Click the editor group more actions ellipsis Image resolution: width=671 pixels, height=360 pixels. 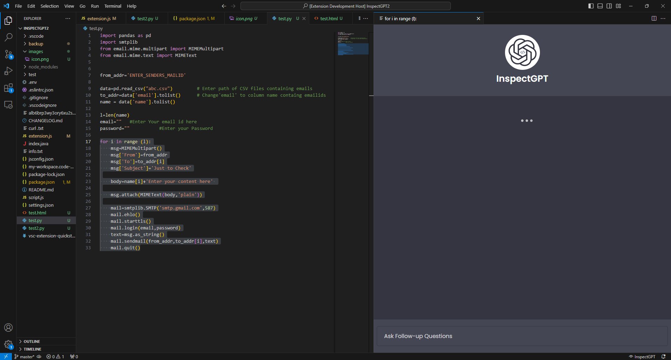pyautogui.click(x=366, y=19)
